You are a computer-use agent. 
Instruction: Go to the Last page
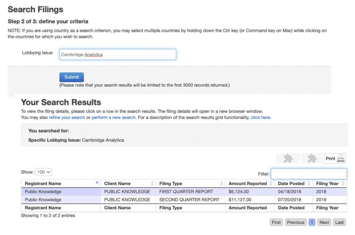coord(339,222)
